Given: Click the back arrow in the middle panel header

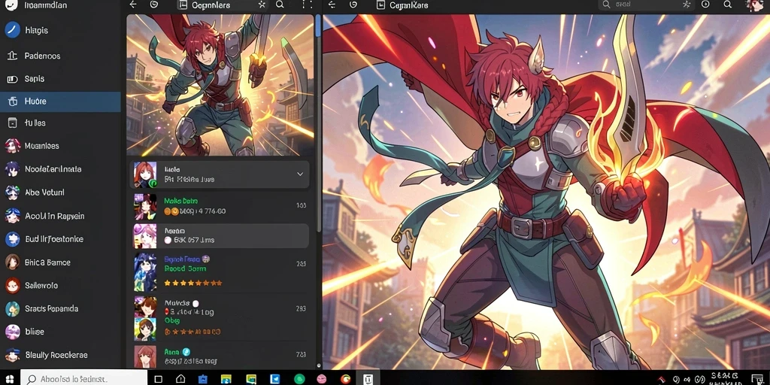Looking at the screenshot, I should click(132, 5).
